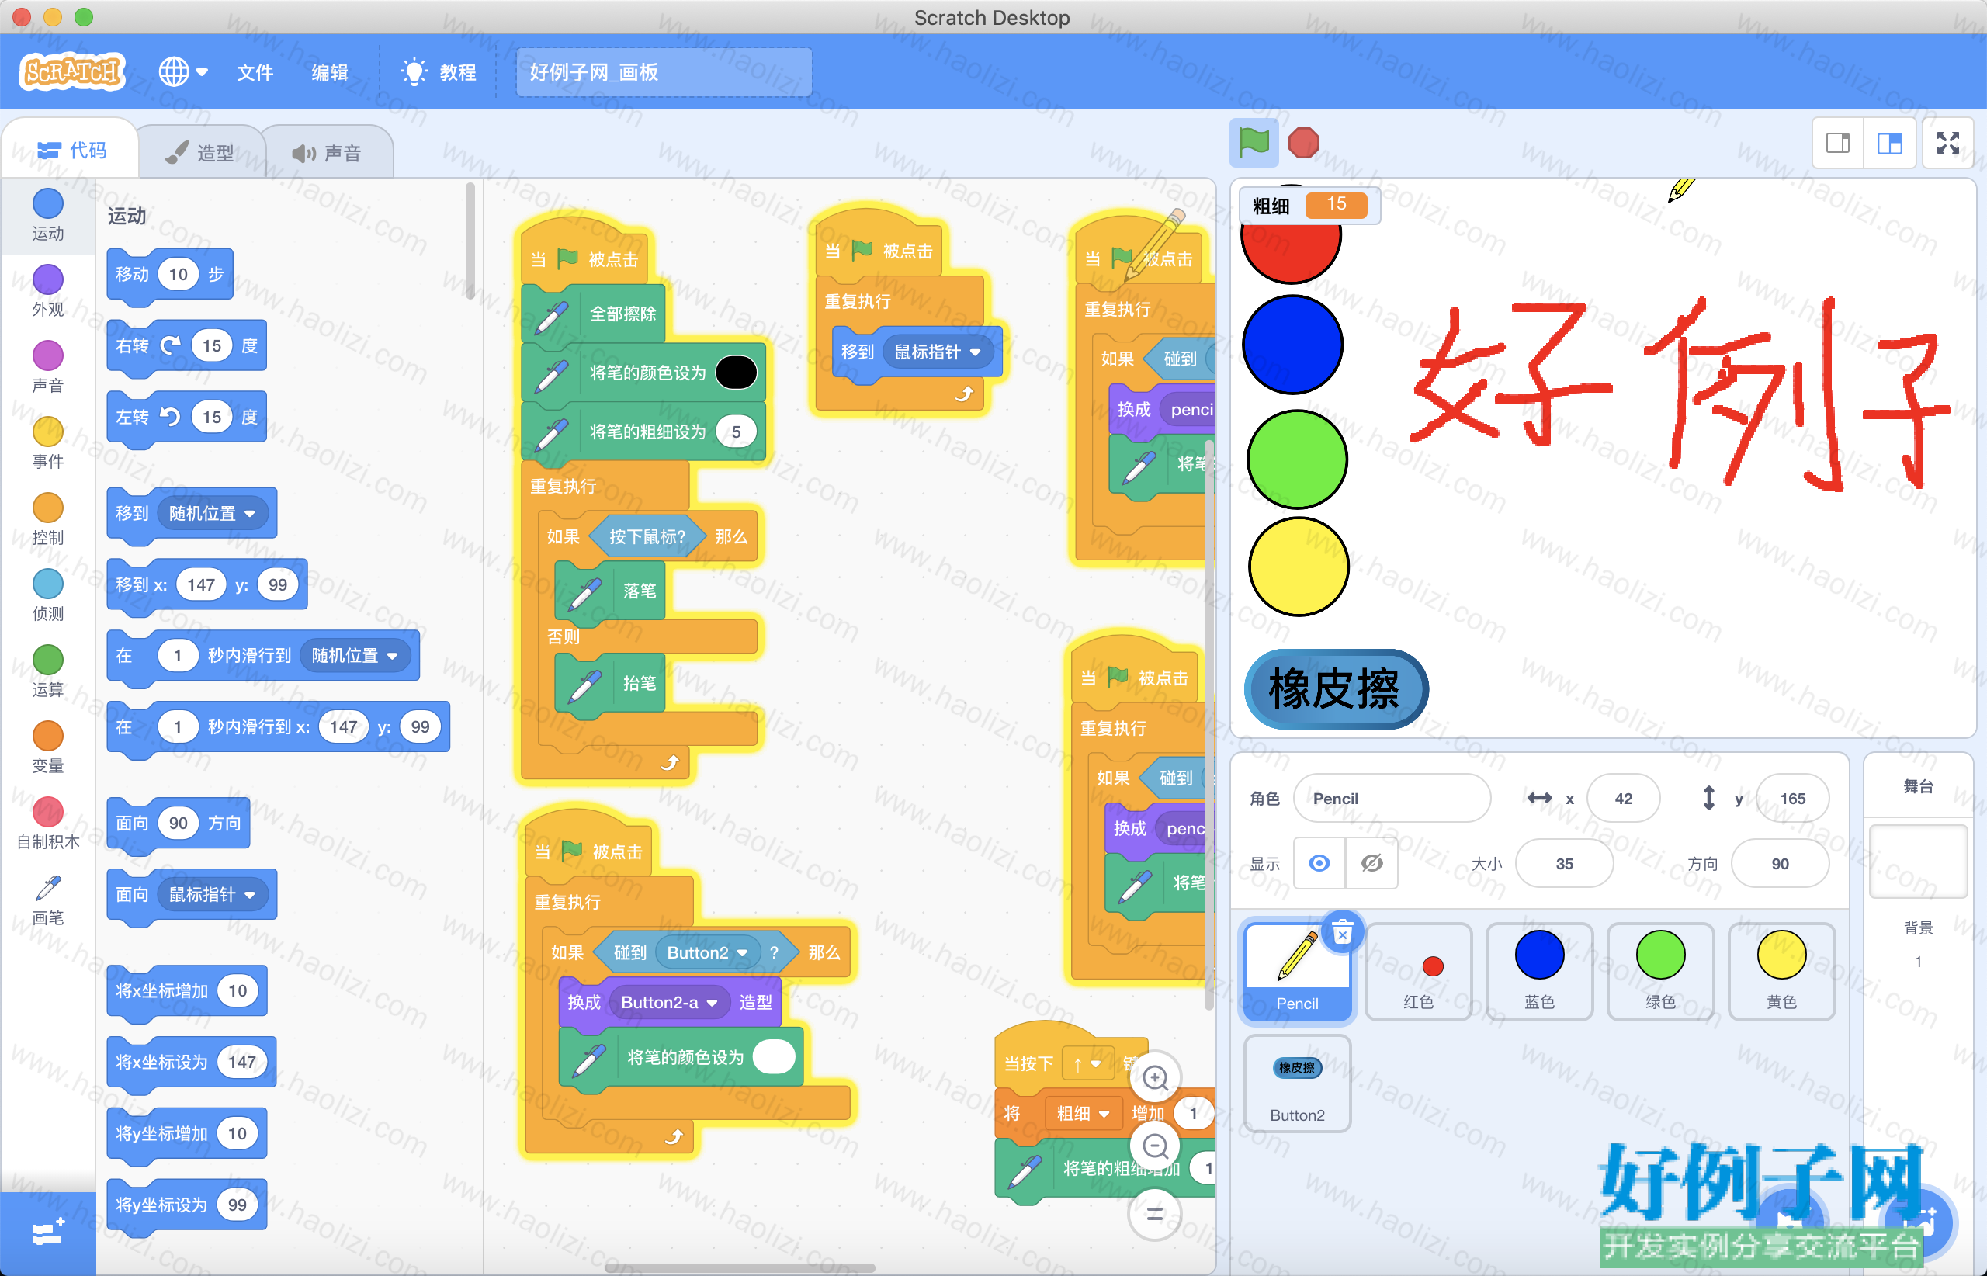Click the sprite y coordinate field
The height and width of the screenshot is (1276, 1987).
click(1792, 798)
